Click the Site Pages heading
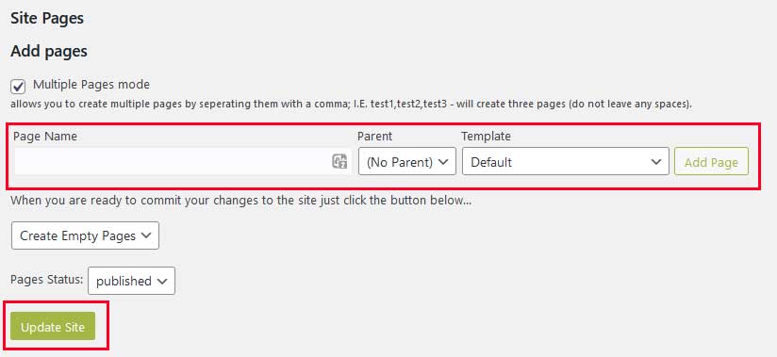777x357 pixels. (x=47, y=18)
